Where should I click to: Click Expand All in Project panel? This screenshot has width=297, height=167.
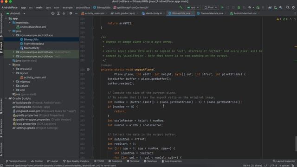click(58, 13)
